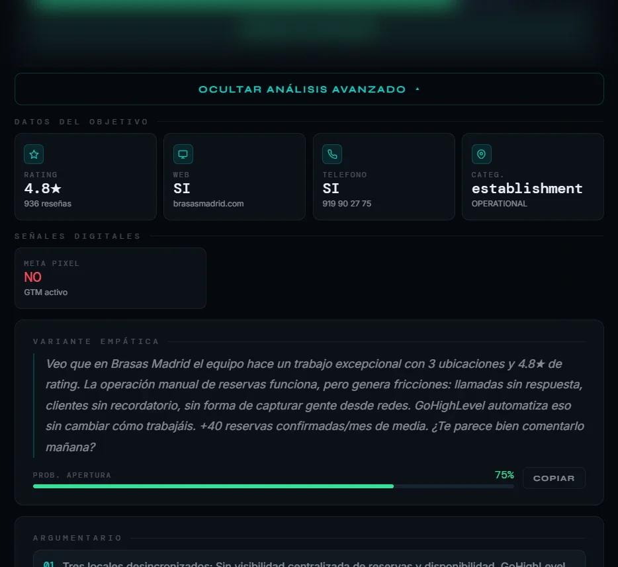Viewport: 618px width, 567px height.
Task: Click the GTM activo text
Action: pos(46,292)
